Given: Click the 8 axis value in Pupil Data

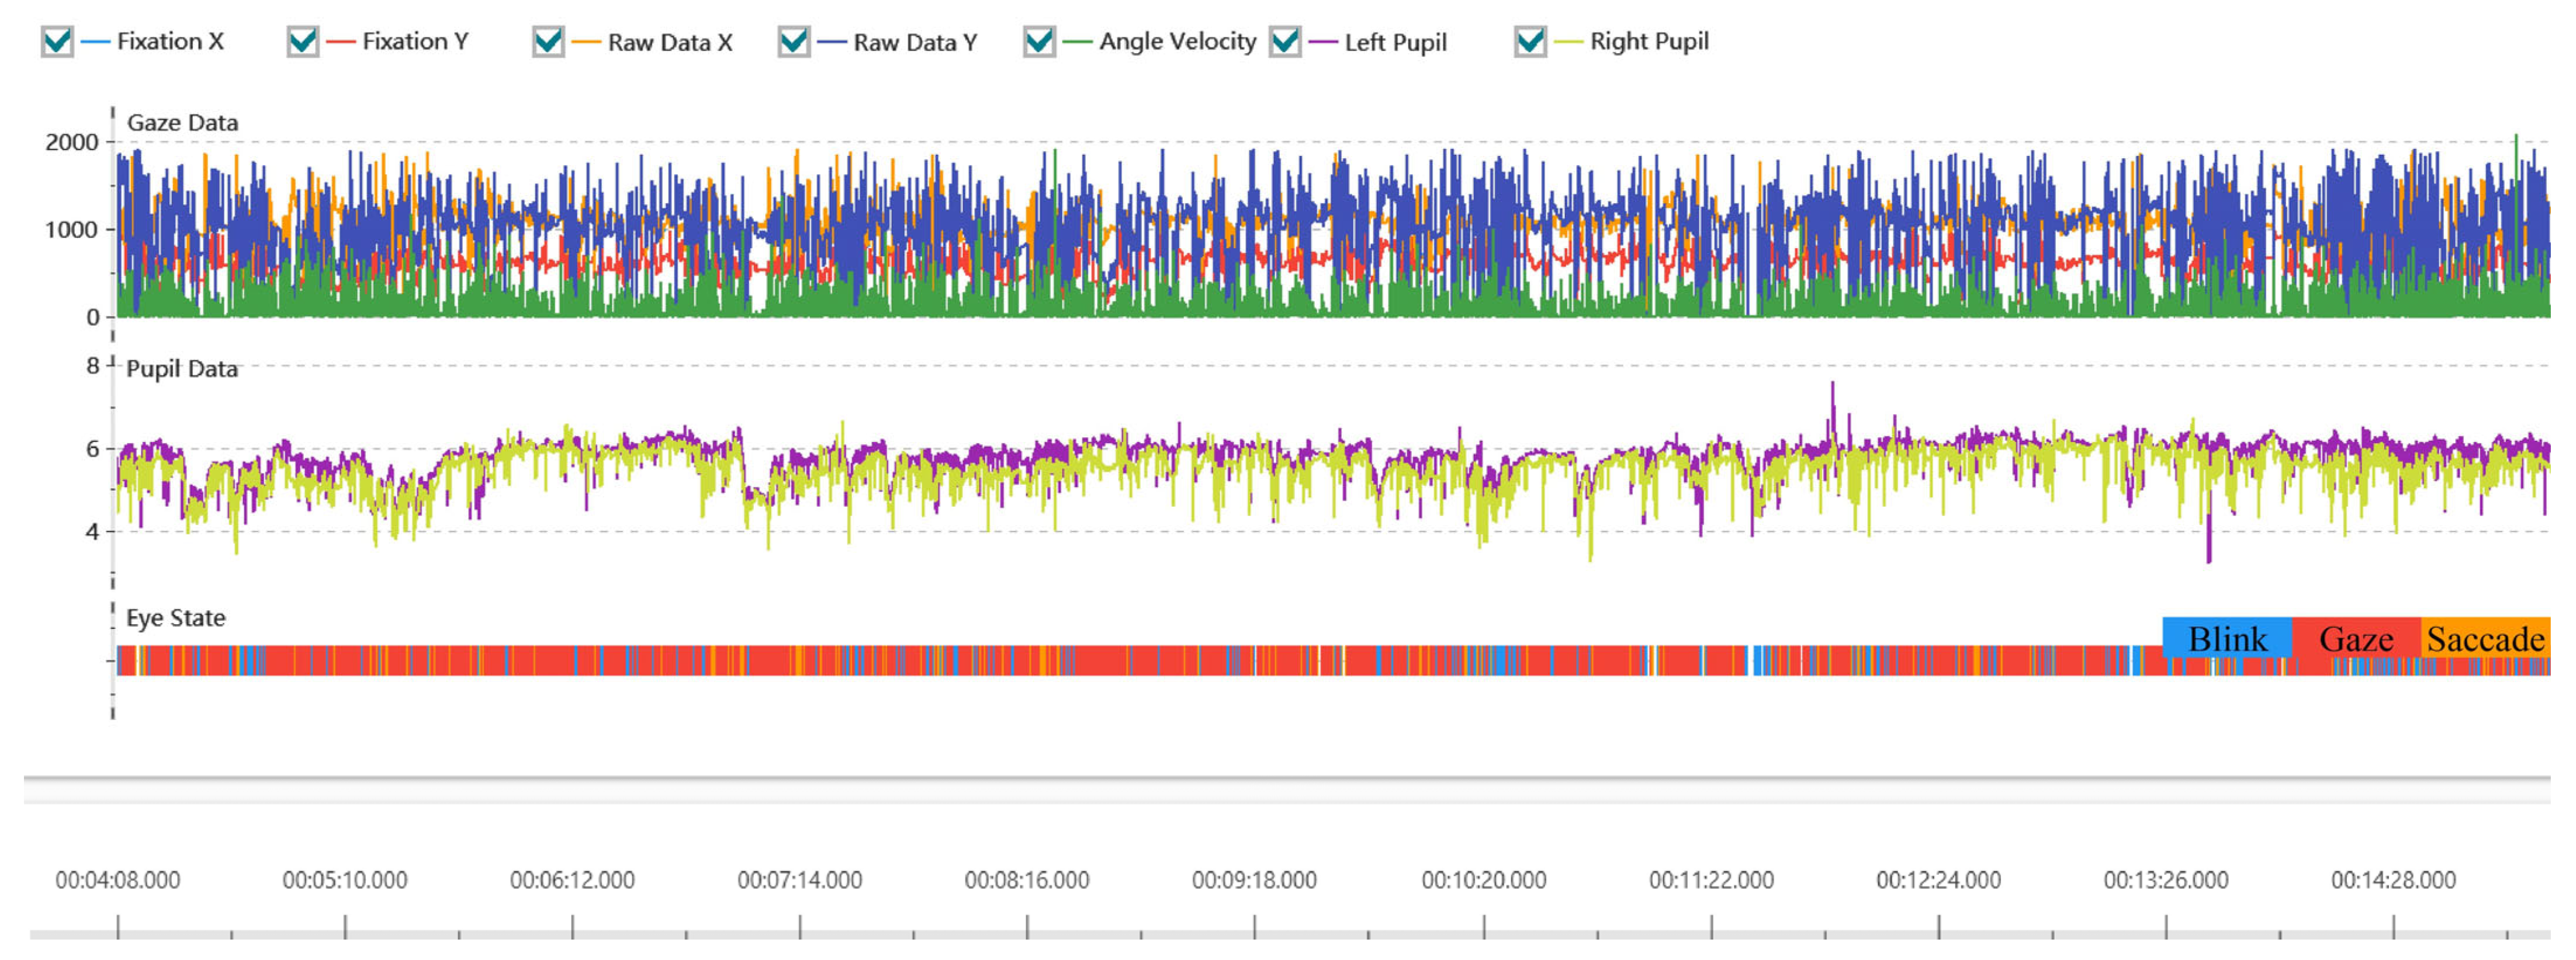Looking at the screenshot, I should 92,366.
